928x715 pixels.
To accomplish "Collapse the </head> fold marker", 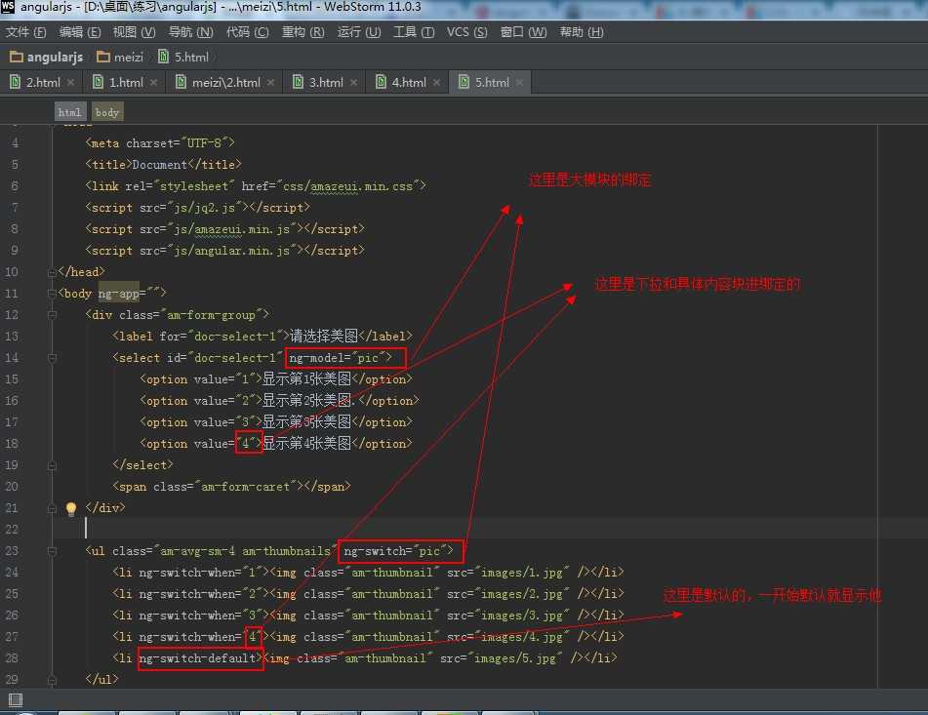I will [x=52, y=272].
